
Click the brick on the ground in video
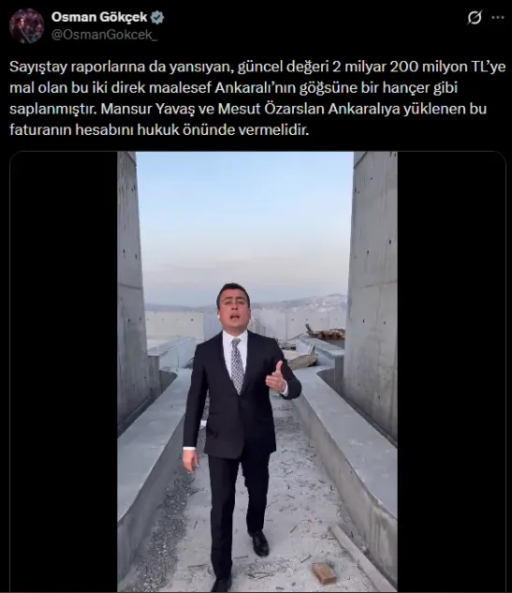(324, 572)
